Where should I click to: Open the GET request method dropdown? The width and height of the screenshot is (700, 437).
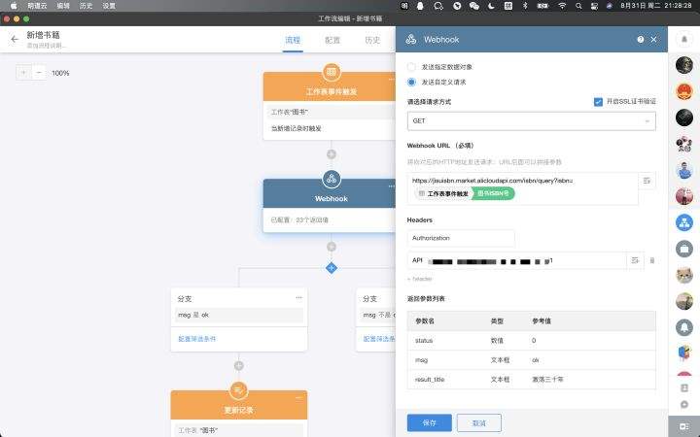[531, 121]
